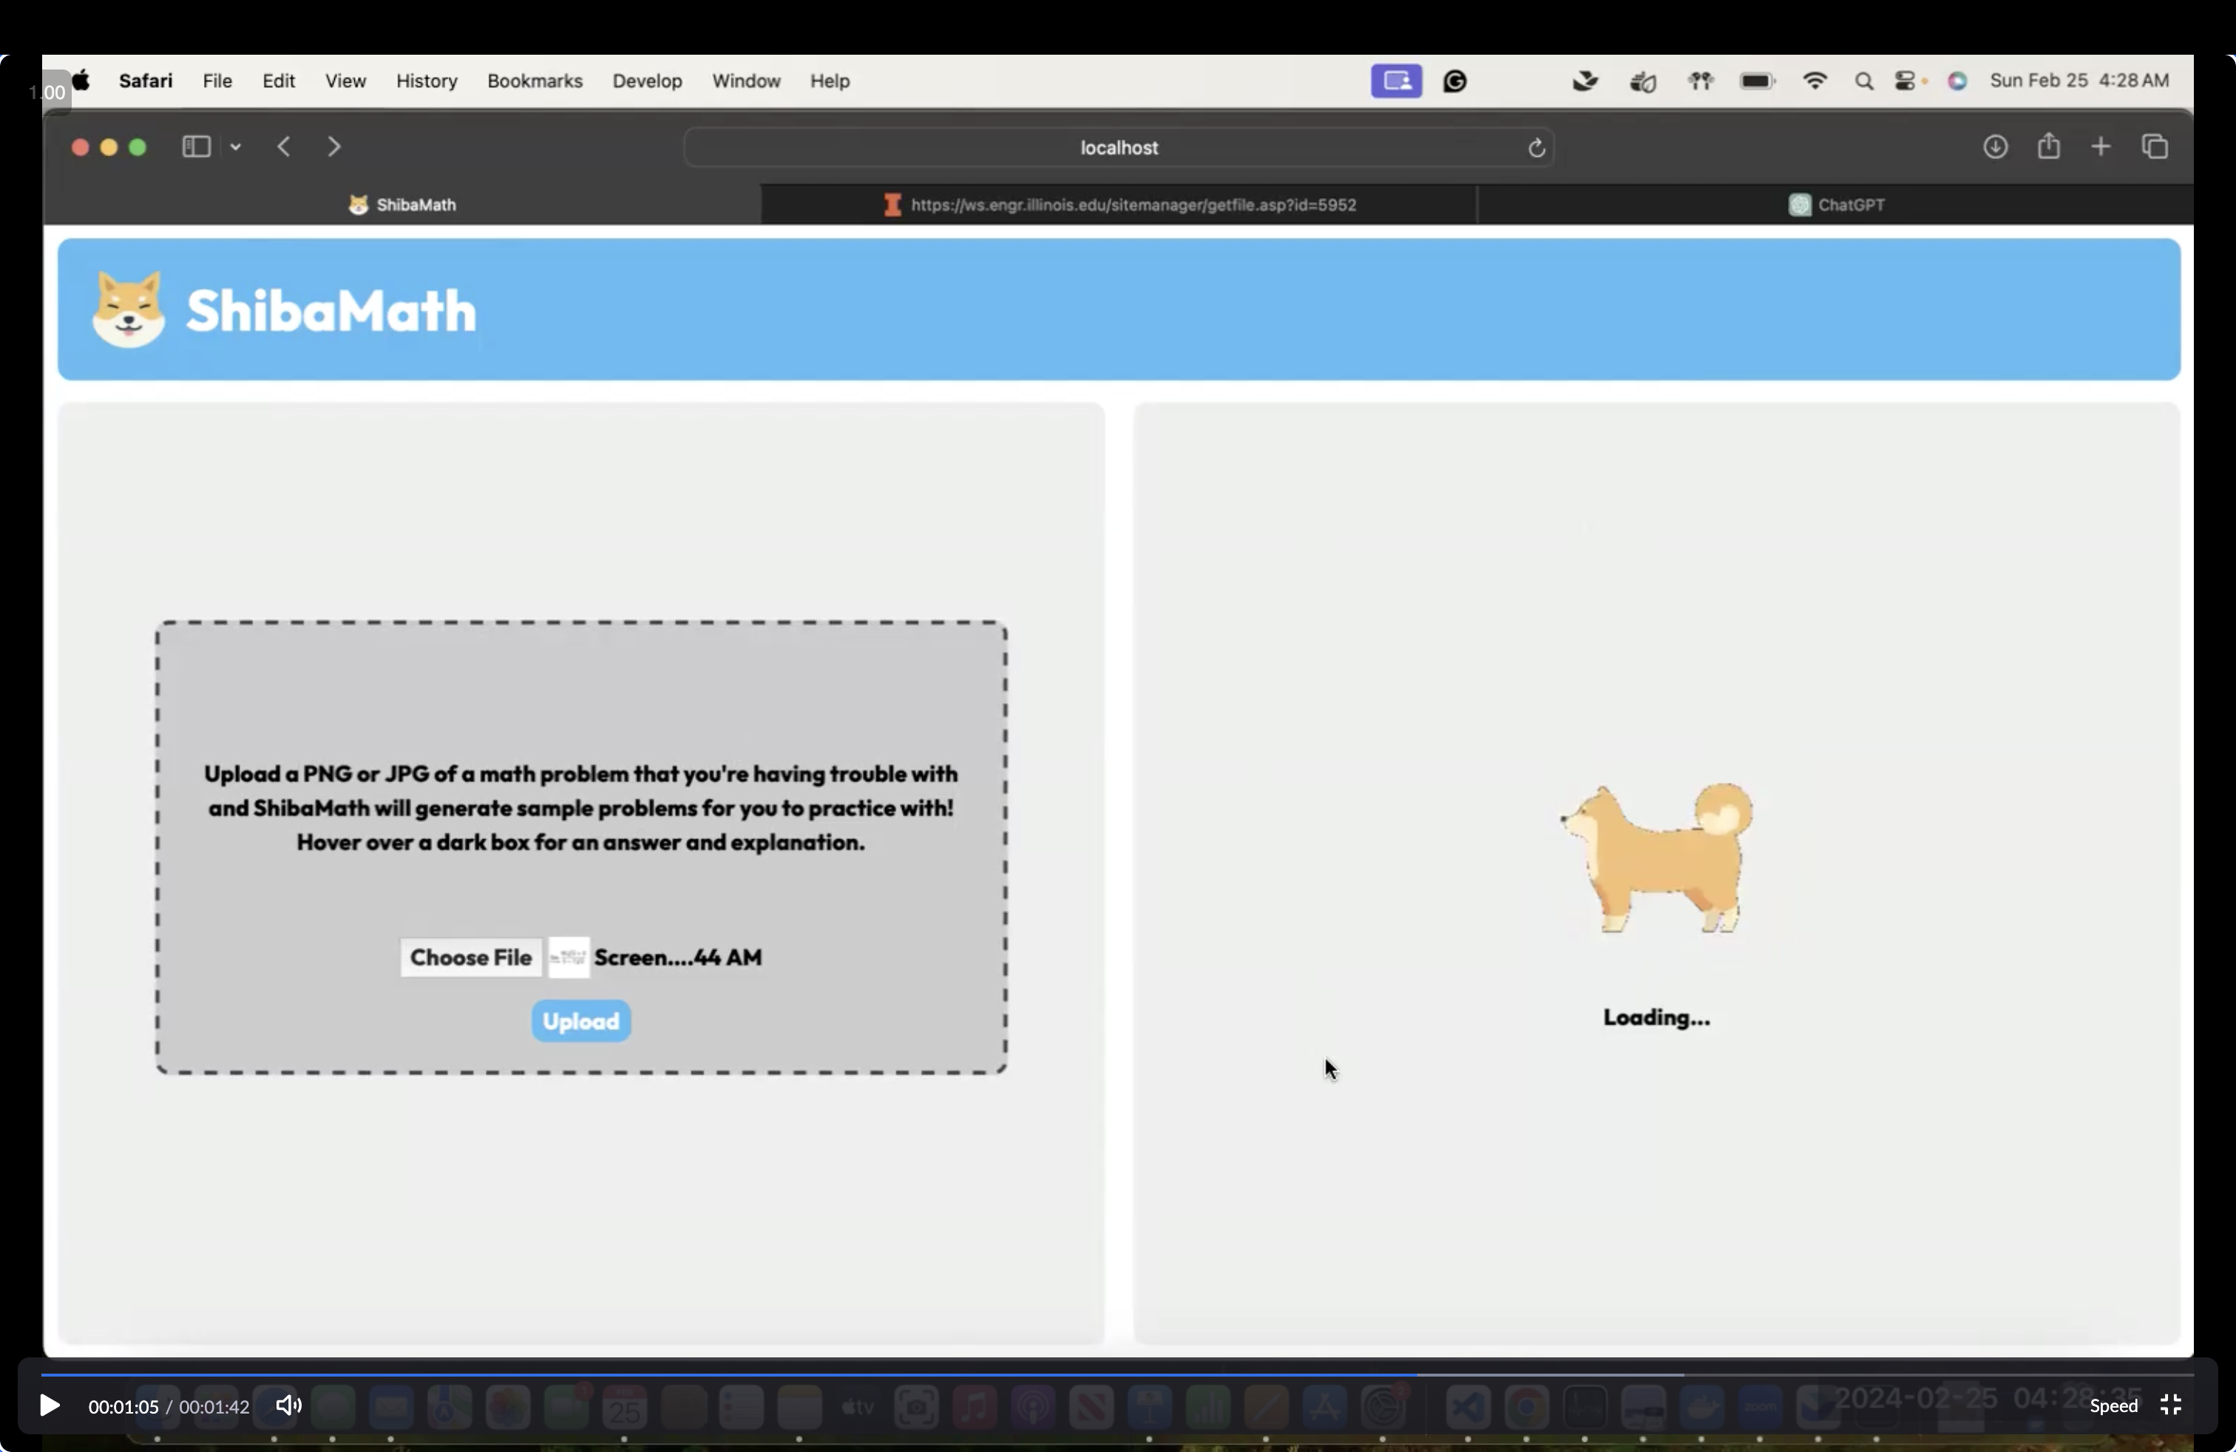
Task: Toggle the video mute speaker icon
Action: pyautogui.click(x=288, y=1405)
